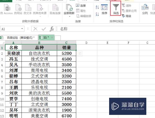This screenshot has height=118, width=155.
Task: Sort descending Z to A
Action: tap(97, 14)
